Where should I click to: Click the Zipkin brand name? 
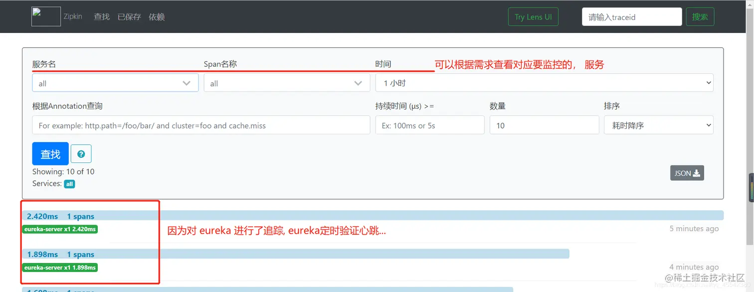point(73,16)
